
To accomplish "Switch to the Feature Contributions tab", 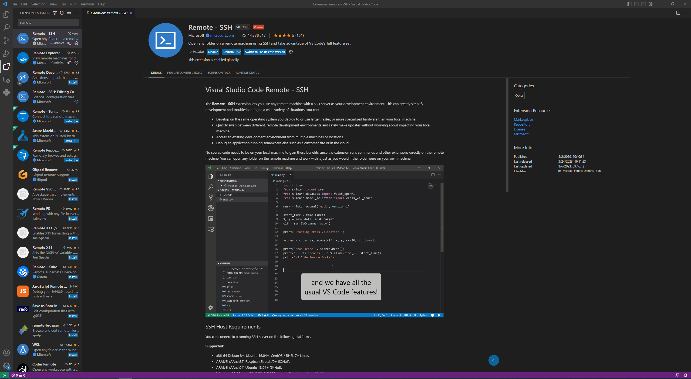I will pyautogui.click(x=184, y=73).
